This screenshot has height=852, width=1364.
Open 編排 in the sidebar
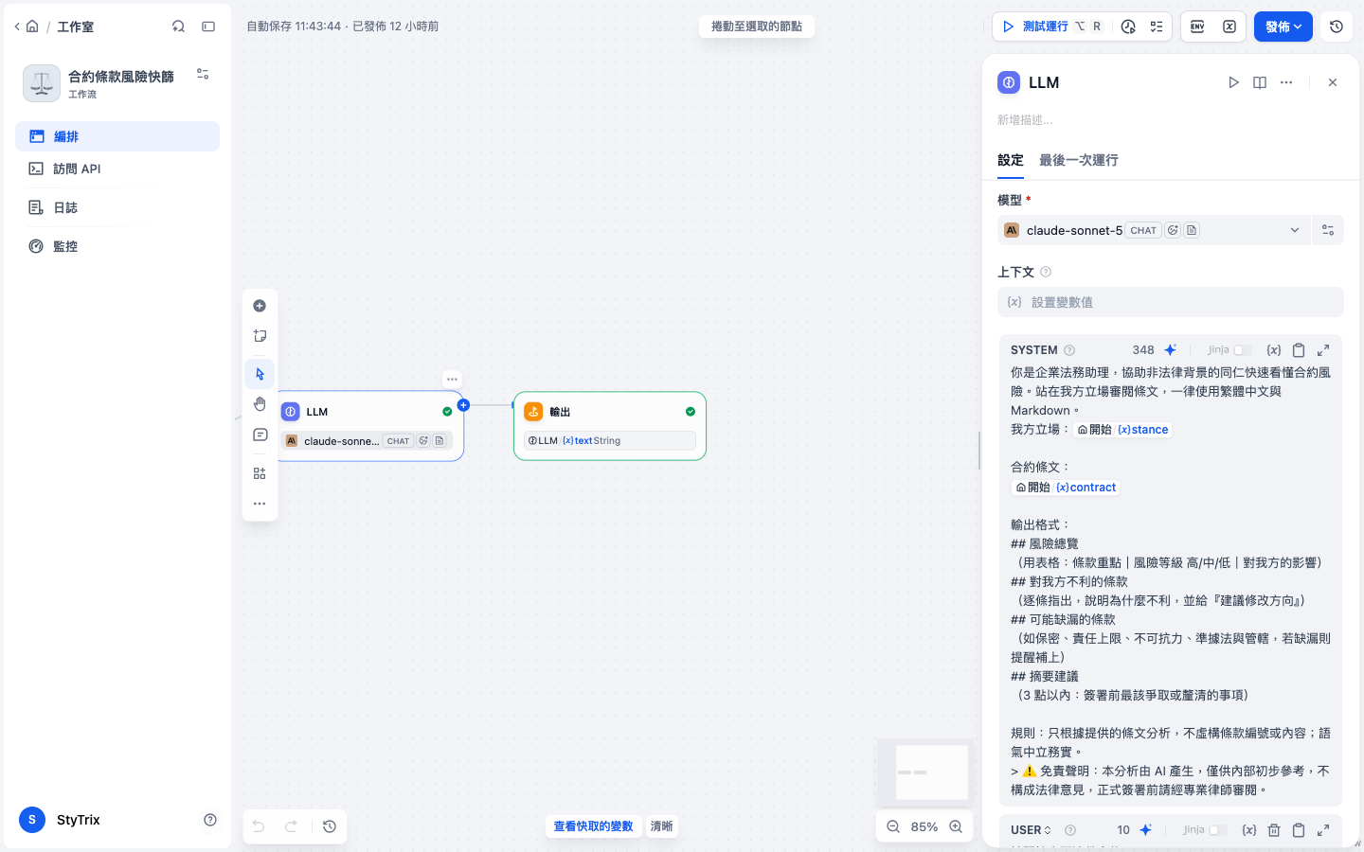click(117, 136)
